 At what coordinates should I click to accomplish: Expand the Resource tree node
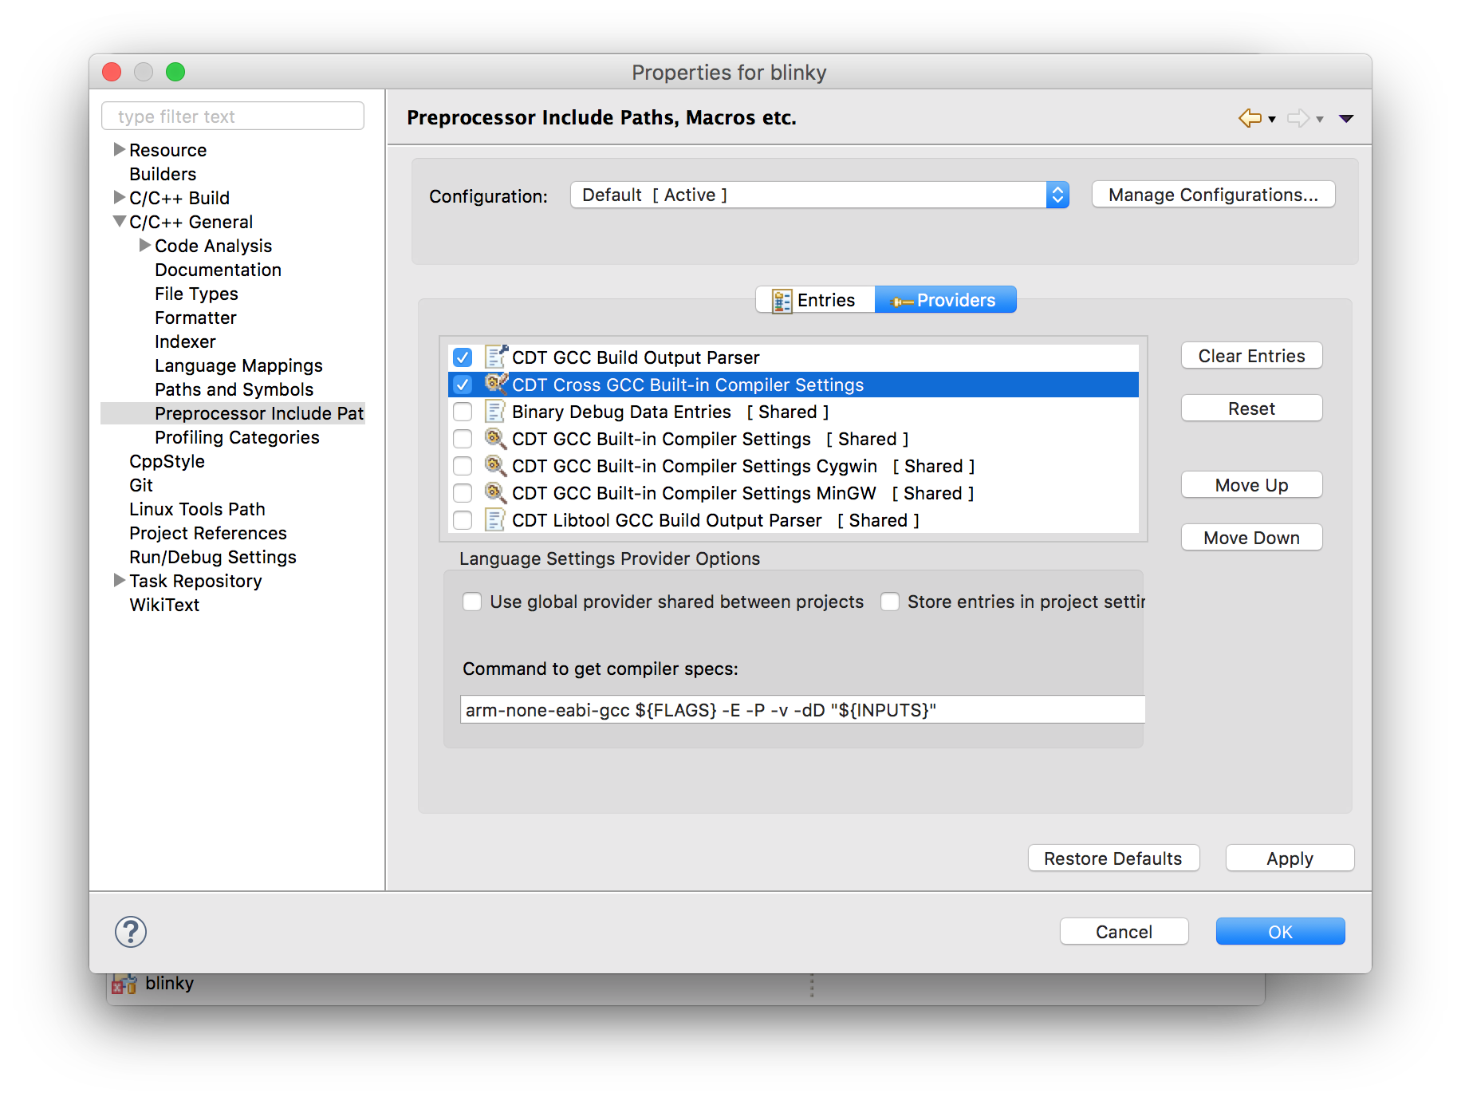[x=119, y=149]
